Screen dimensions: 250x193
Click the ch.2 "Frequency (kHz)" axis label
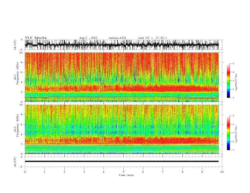[18, 125]
